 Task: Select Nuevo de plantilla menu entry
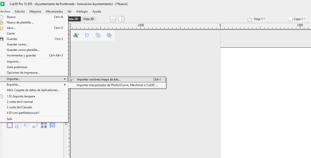tap(34, 22)
